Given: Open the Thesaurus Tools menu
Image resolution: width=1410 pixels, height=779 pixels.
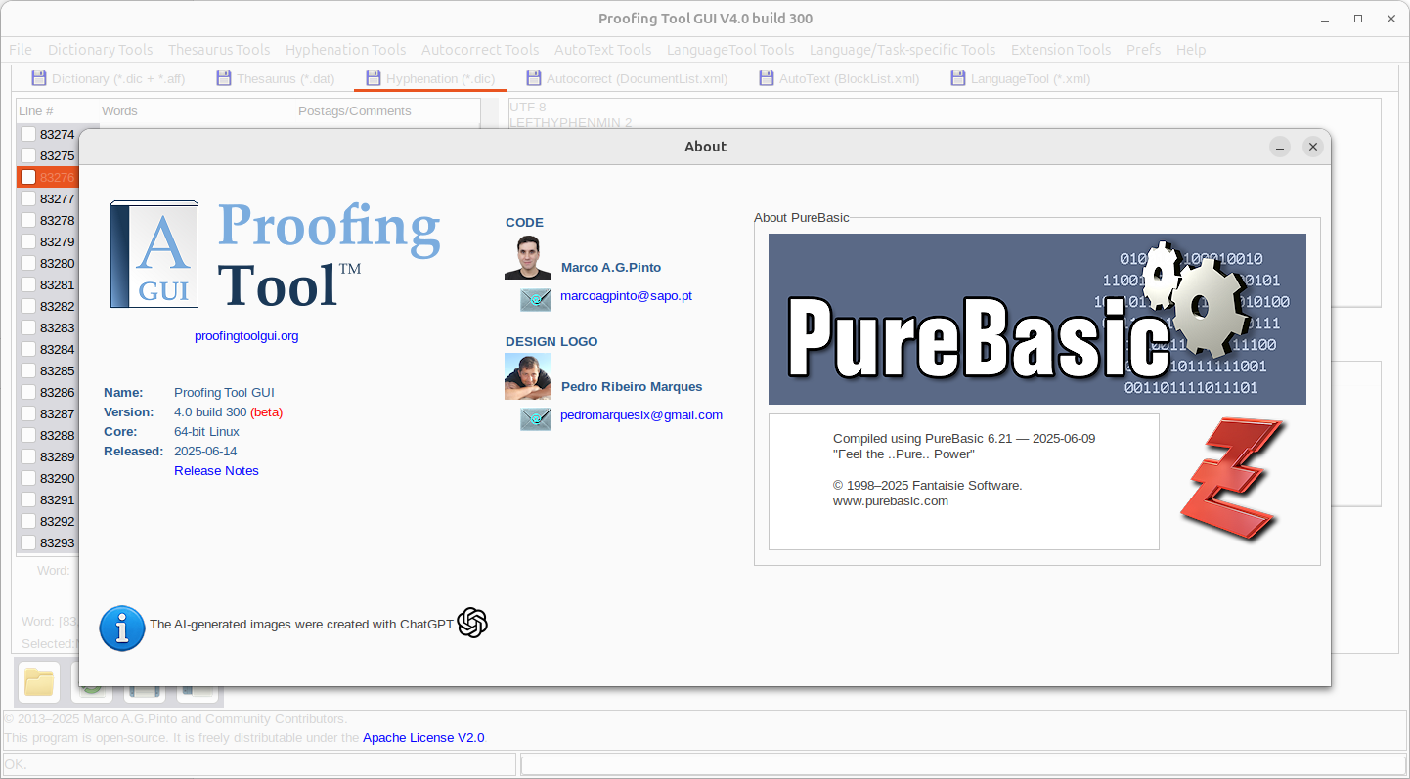Looking at the screenshot, I should [x=219, y=50].
